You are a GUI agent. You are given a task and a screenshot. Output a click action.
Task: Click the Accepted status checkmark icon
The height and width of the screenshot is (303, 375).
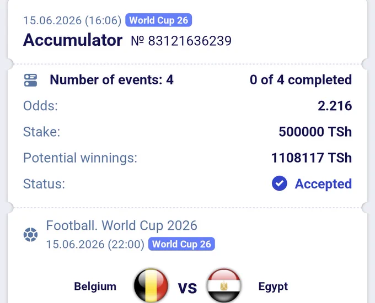pyautogui.click(x=280, y=183)
